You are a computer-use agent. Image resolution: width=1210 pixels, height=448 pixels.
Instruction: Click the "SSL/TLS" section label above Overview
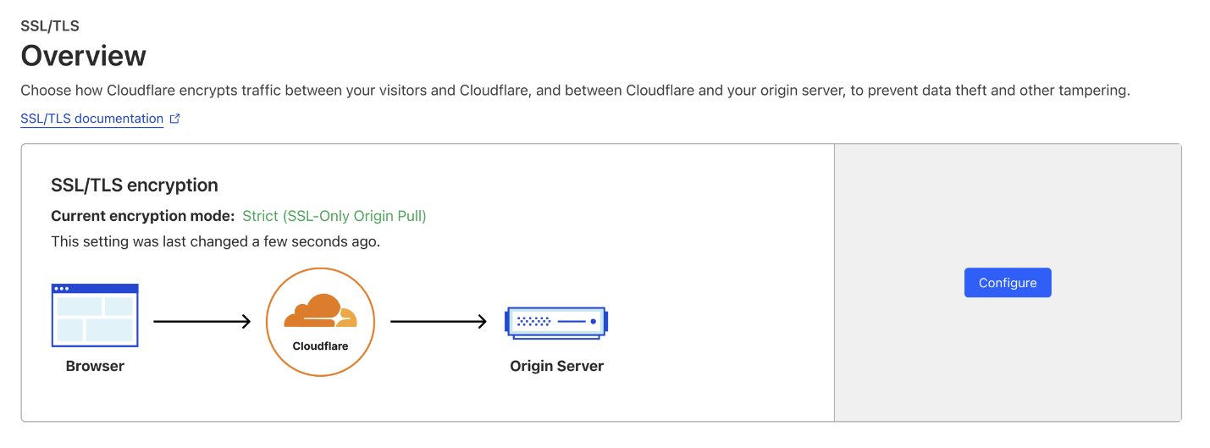click(50, 26)
